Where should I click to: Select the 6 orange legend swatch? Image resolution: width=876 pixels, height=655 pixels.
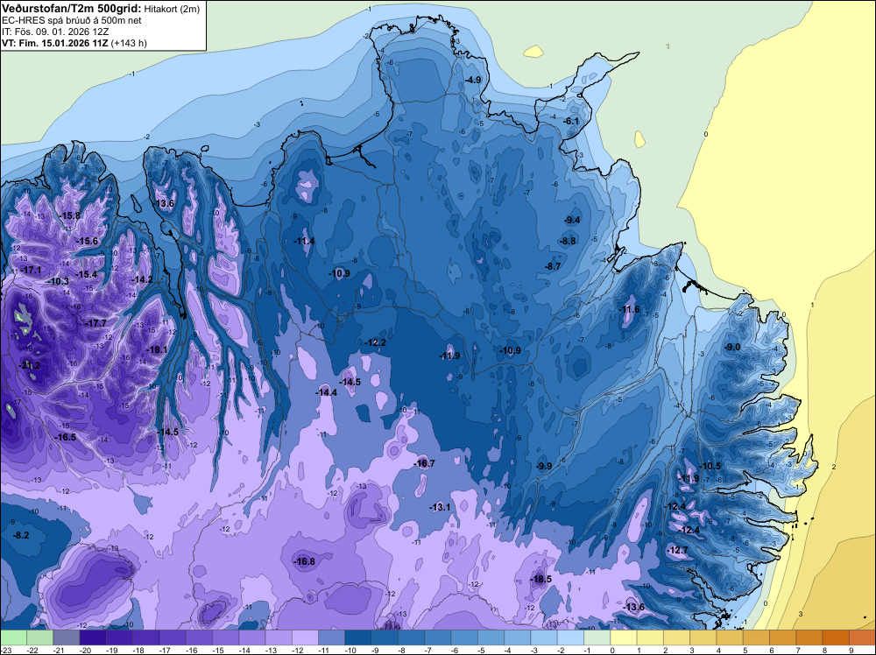(x=782, y=637)
